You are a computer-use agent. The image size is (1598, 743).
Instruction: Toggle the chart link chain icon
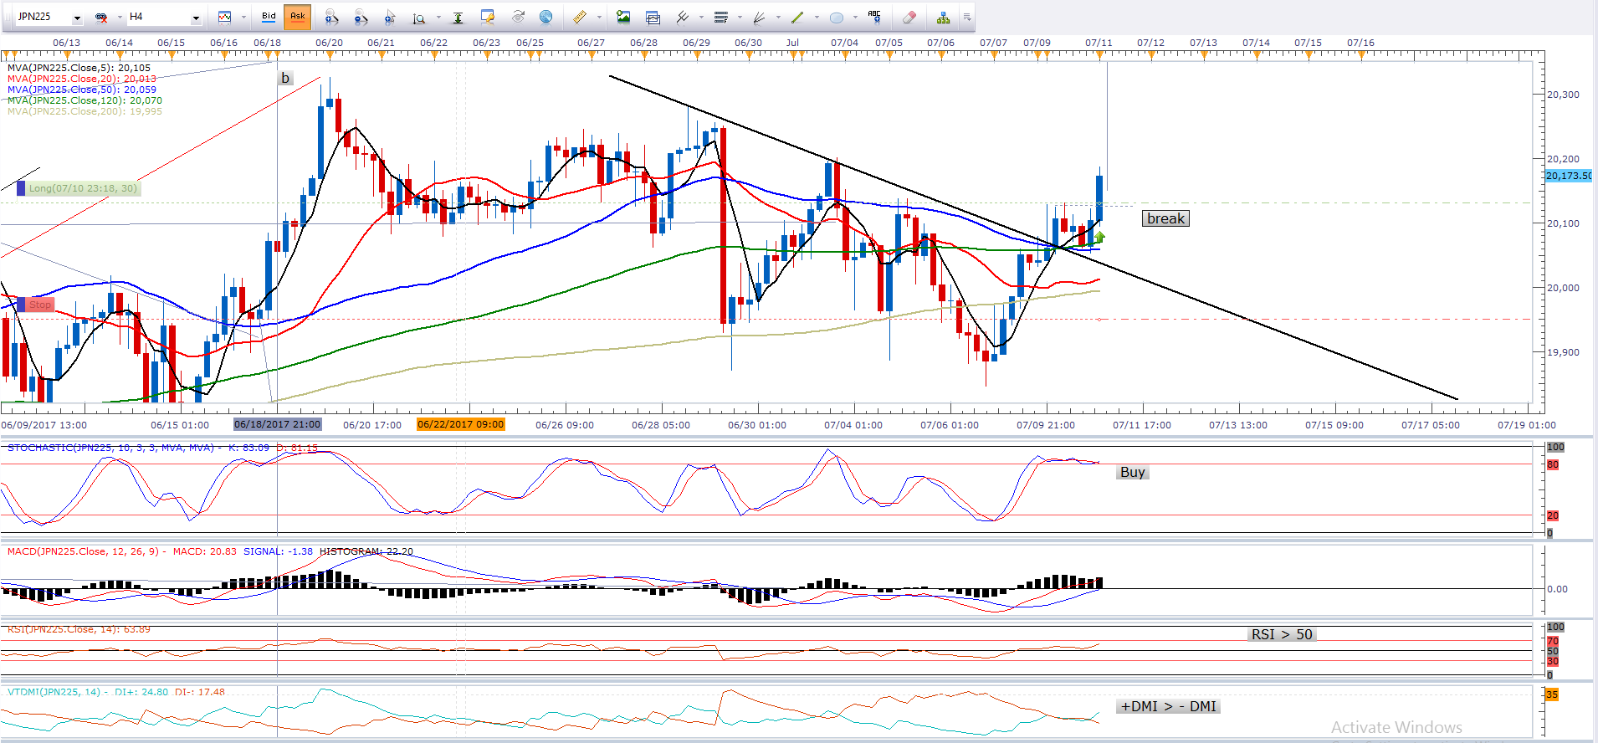(101, 17)
